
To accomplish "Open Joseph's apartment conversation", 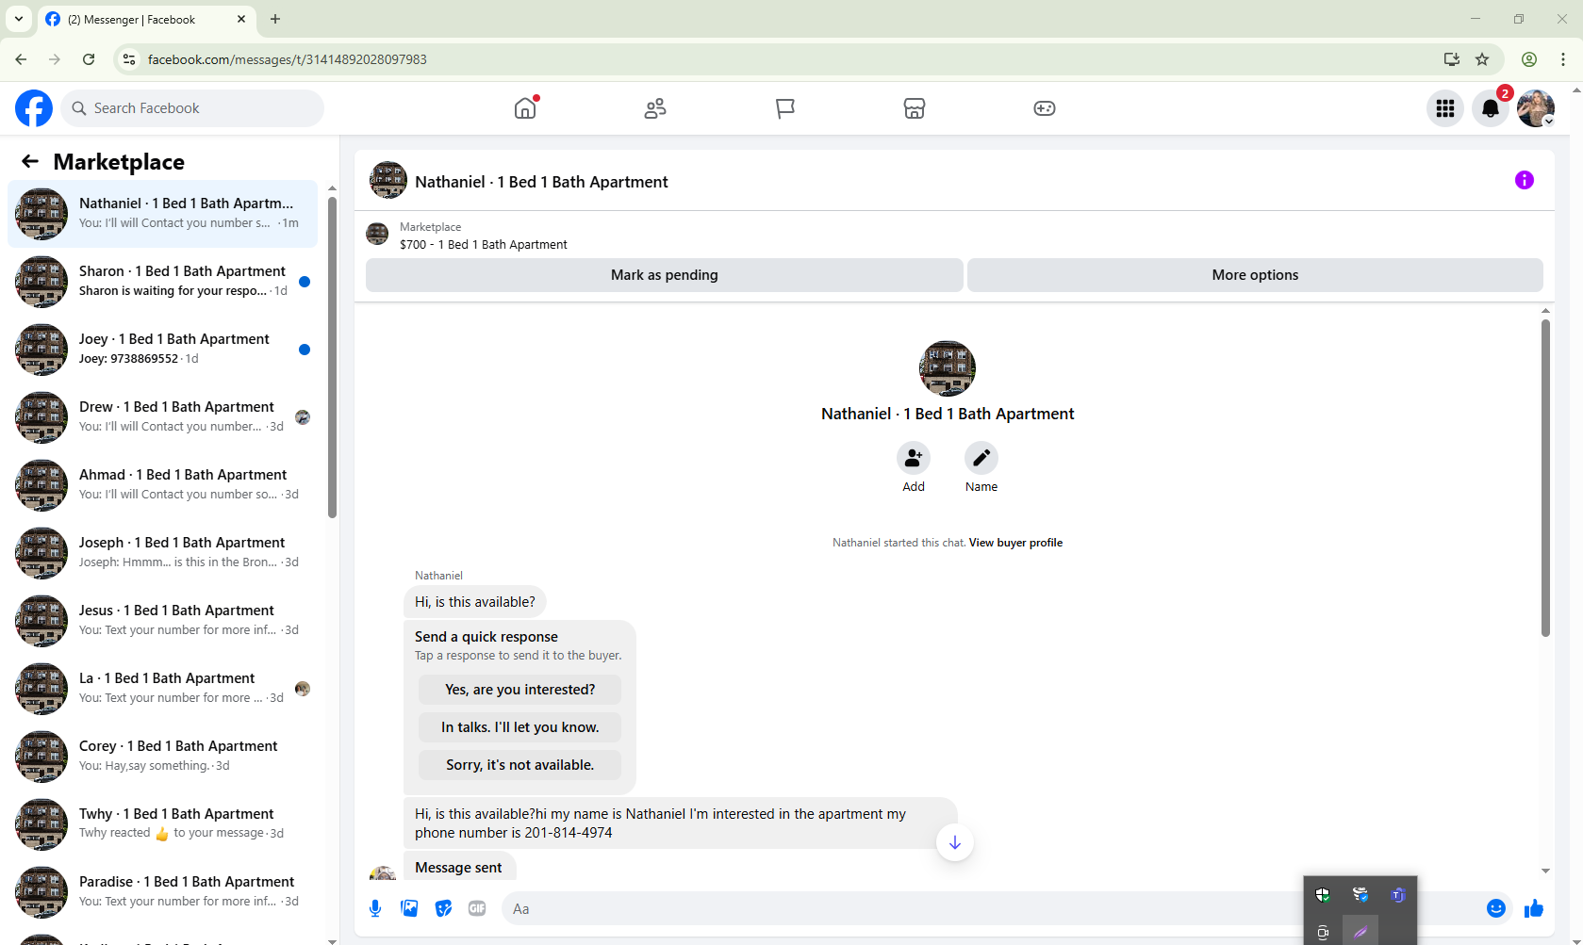I will click(x=163, y=553).
